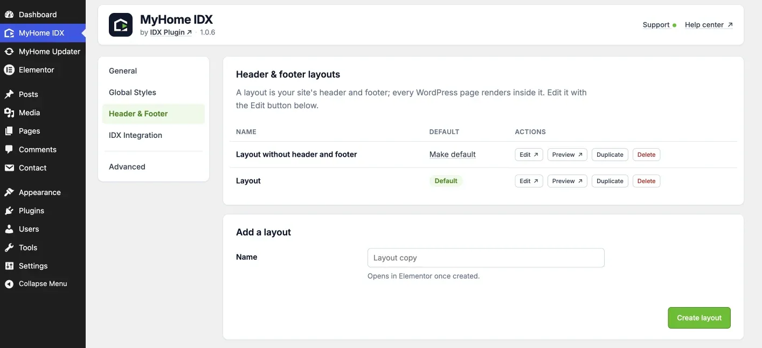Click the 'Add a layout' heading
Viewport: 762px width, 348px height.
[264, 232]
